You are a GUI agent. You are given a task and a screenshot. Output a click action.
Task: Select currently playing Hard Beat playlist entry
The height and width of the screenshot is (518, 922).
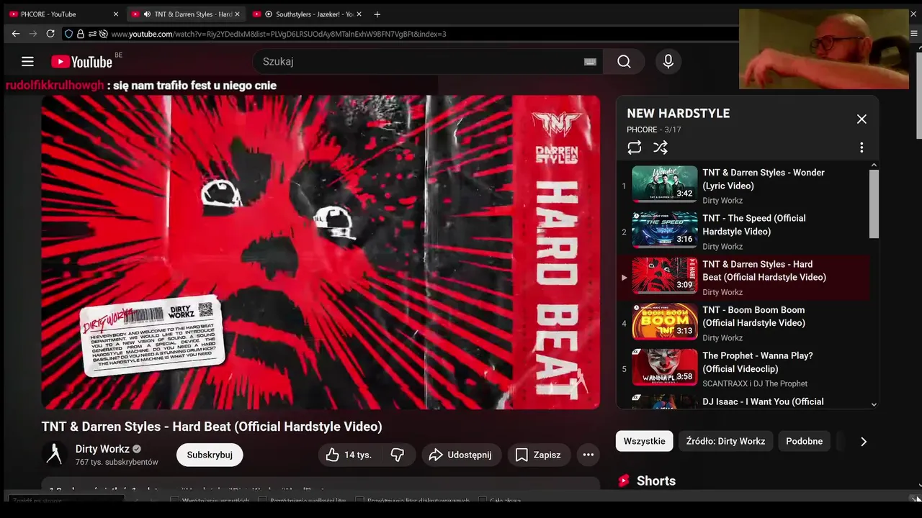tap(742, 277)
